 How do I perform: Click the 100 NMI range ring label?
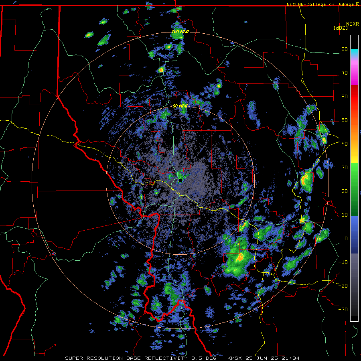point(180,32)
